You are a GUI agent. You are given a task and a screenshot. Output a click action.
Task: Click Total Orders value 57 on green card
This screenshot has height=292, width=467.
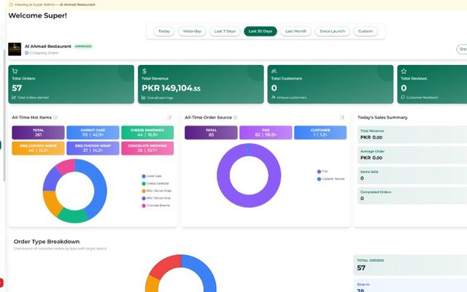coord(17,88)
